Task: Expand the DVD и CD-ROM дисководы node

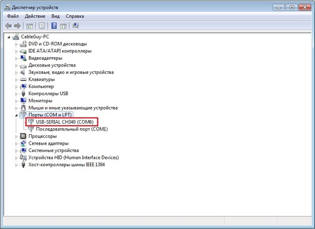Action: pos(16,44)
